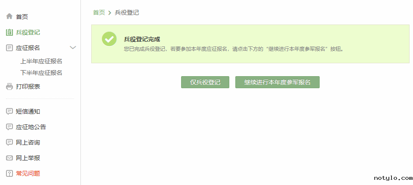
Task: Open 短信通知 in the sidebar
Action: [x=28, y=111]
